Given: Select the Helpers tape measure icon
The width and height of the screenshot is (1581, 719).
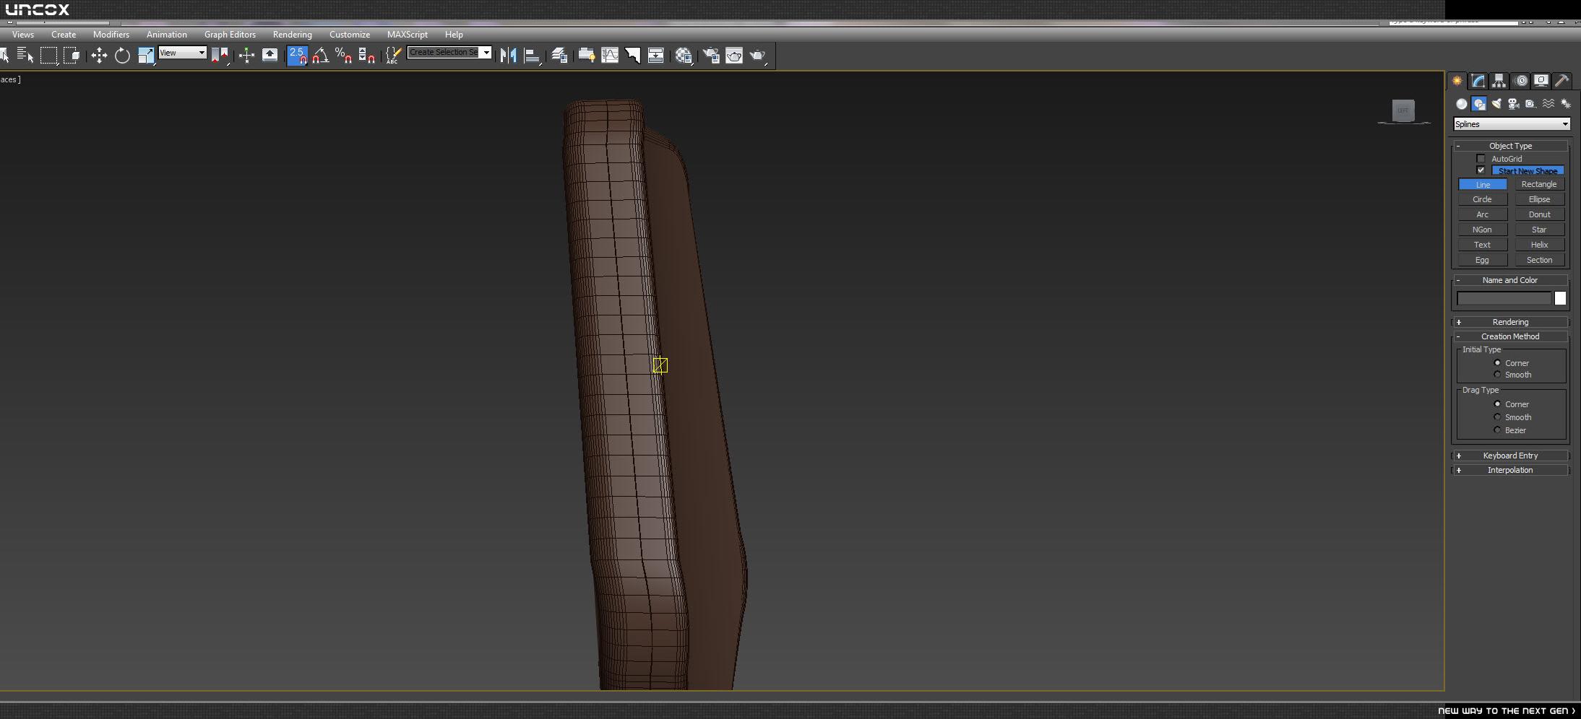Looking at the screenshot, I should (1531, 104).
